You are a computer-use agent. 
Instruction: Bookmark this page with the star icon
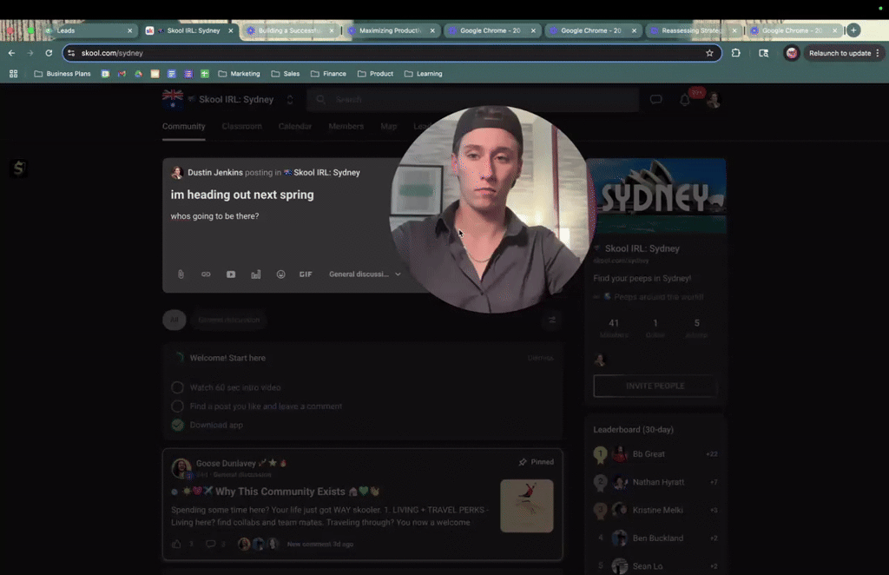click(709, 53)
